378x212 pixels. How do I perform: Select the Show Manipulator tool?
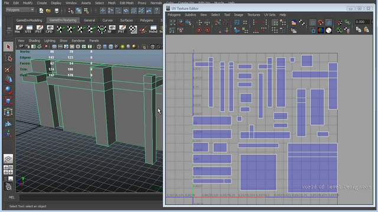tap(8, 134)
